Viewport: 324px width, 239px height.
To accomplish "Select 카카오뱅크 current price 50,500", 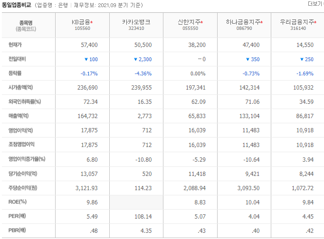I will tap(143, 45).
